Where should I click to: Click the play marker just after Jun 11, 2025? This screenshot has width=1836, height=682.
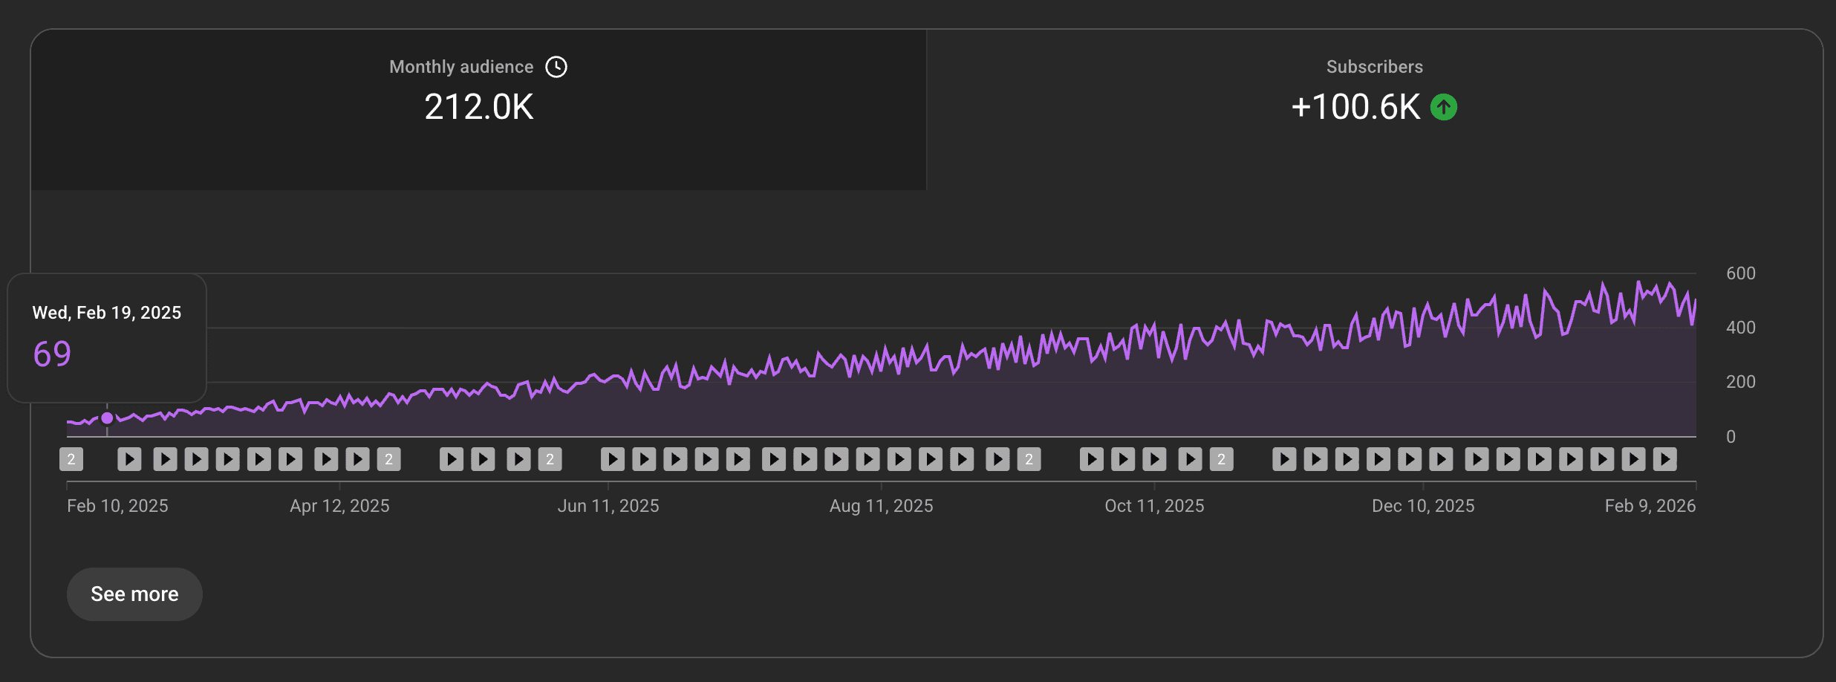tap(613, 459)
